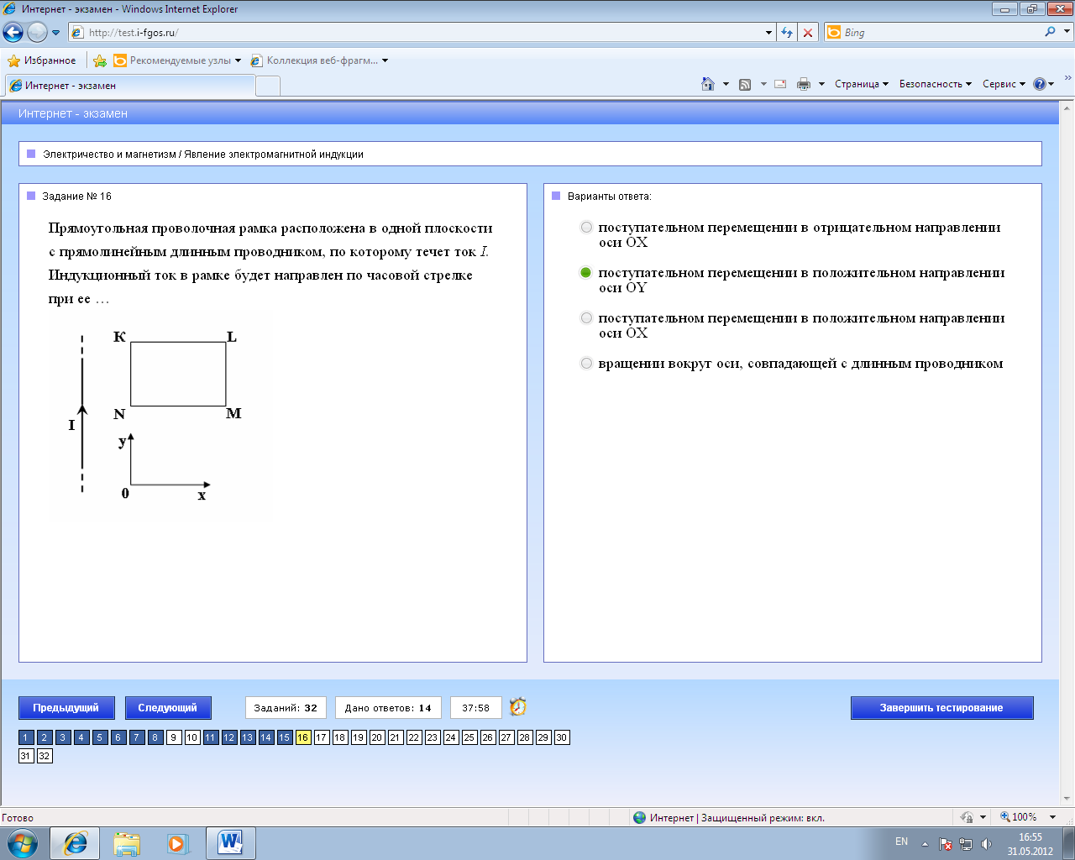Click the browser Back arrow button
1075x860 pixels.
13,33
